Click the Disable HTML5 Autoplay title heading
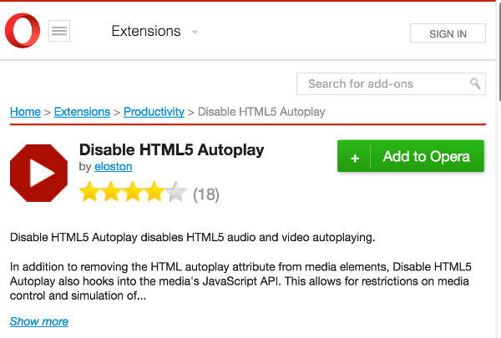The height and width of the screenshot is (338, 501). [171, 150]
